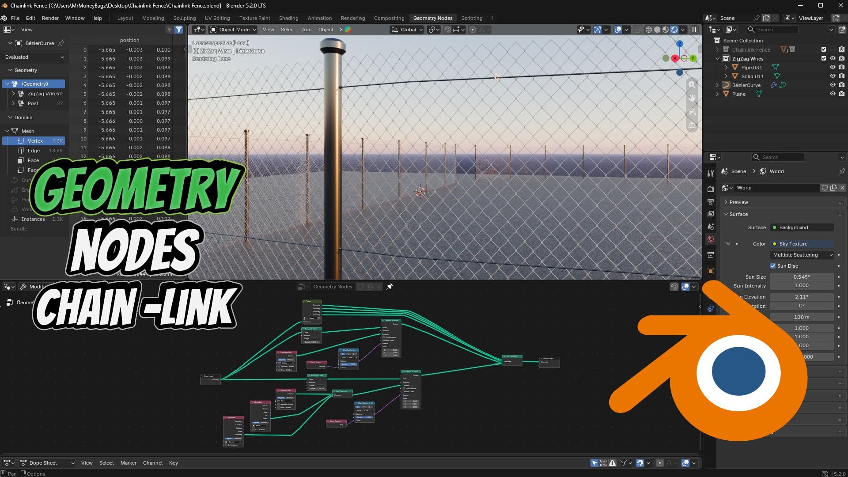Click the Background surface shader button
Viewport: 848px width, 477px height.
click(802, 227)
